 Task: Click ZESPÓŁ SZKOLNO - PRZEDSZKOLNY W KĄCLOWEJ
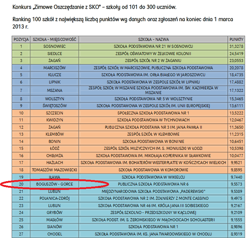[x=153, y=213]
